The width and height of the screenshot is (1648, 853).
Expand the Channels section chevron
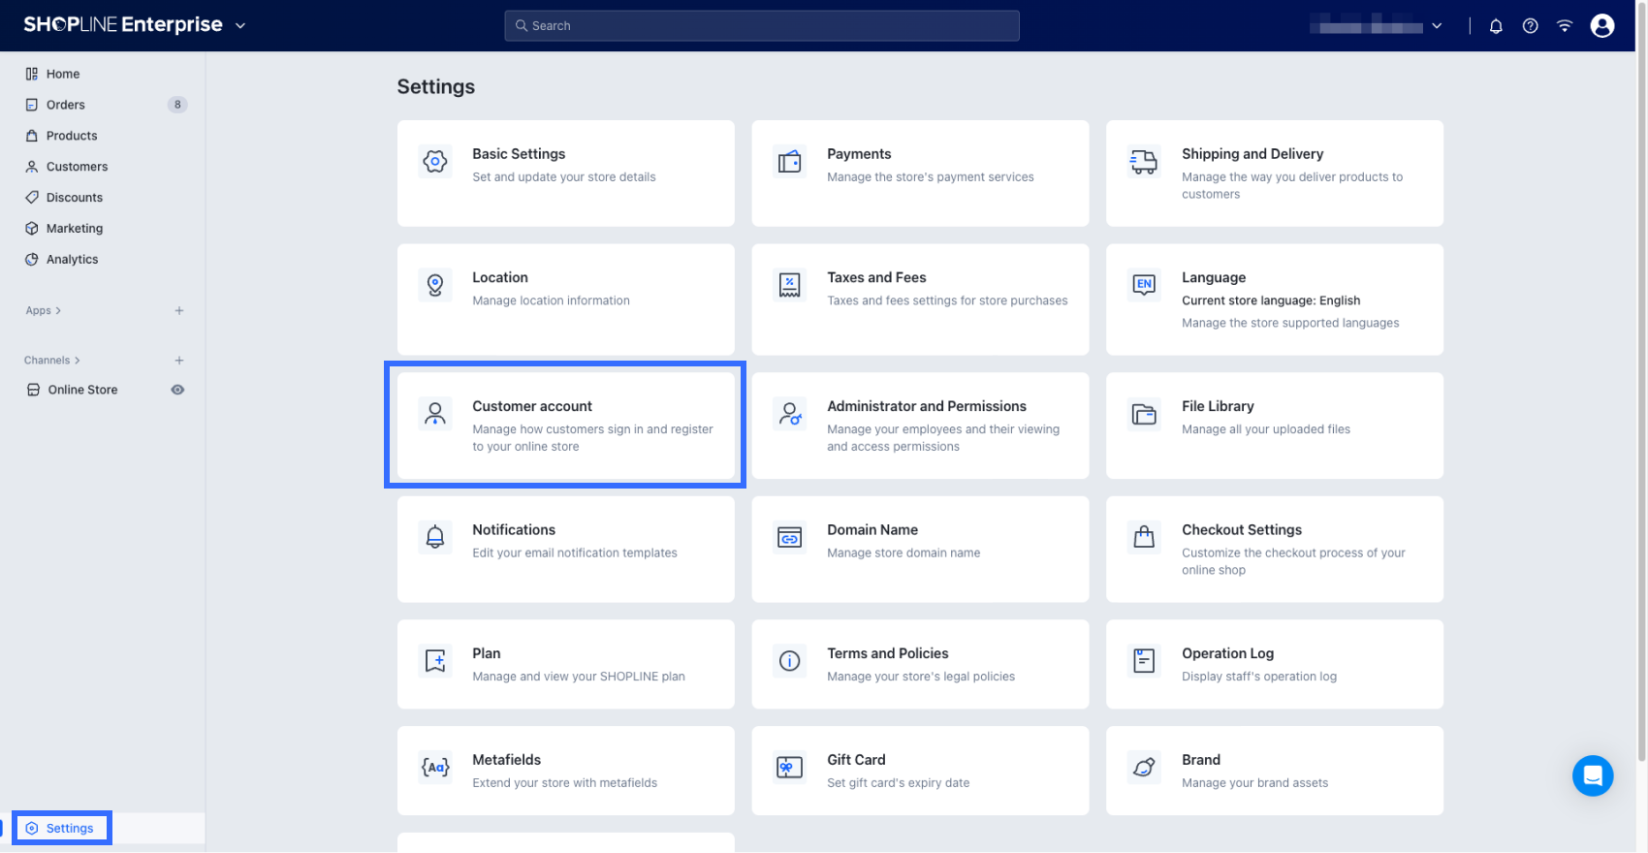78,361
